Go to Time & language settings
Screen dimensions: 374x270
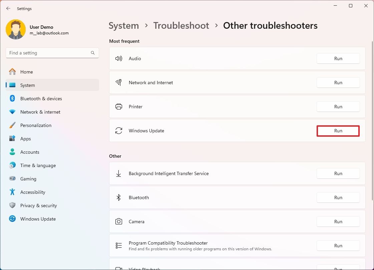[38, 165]
